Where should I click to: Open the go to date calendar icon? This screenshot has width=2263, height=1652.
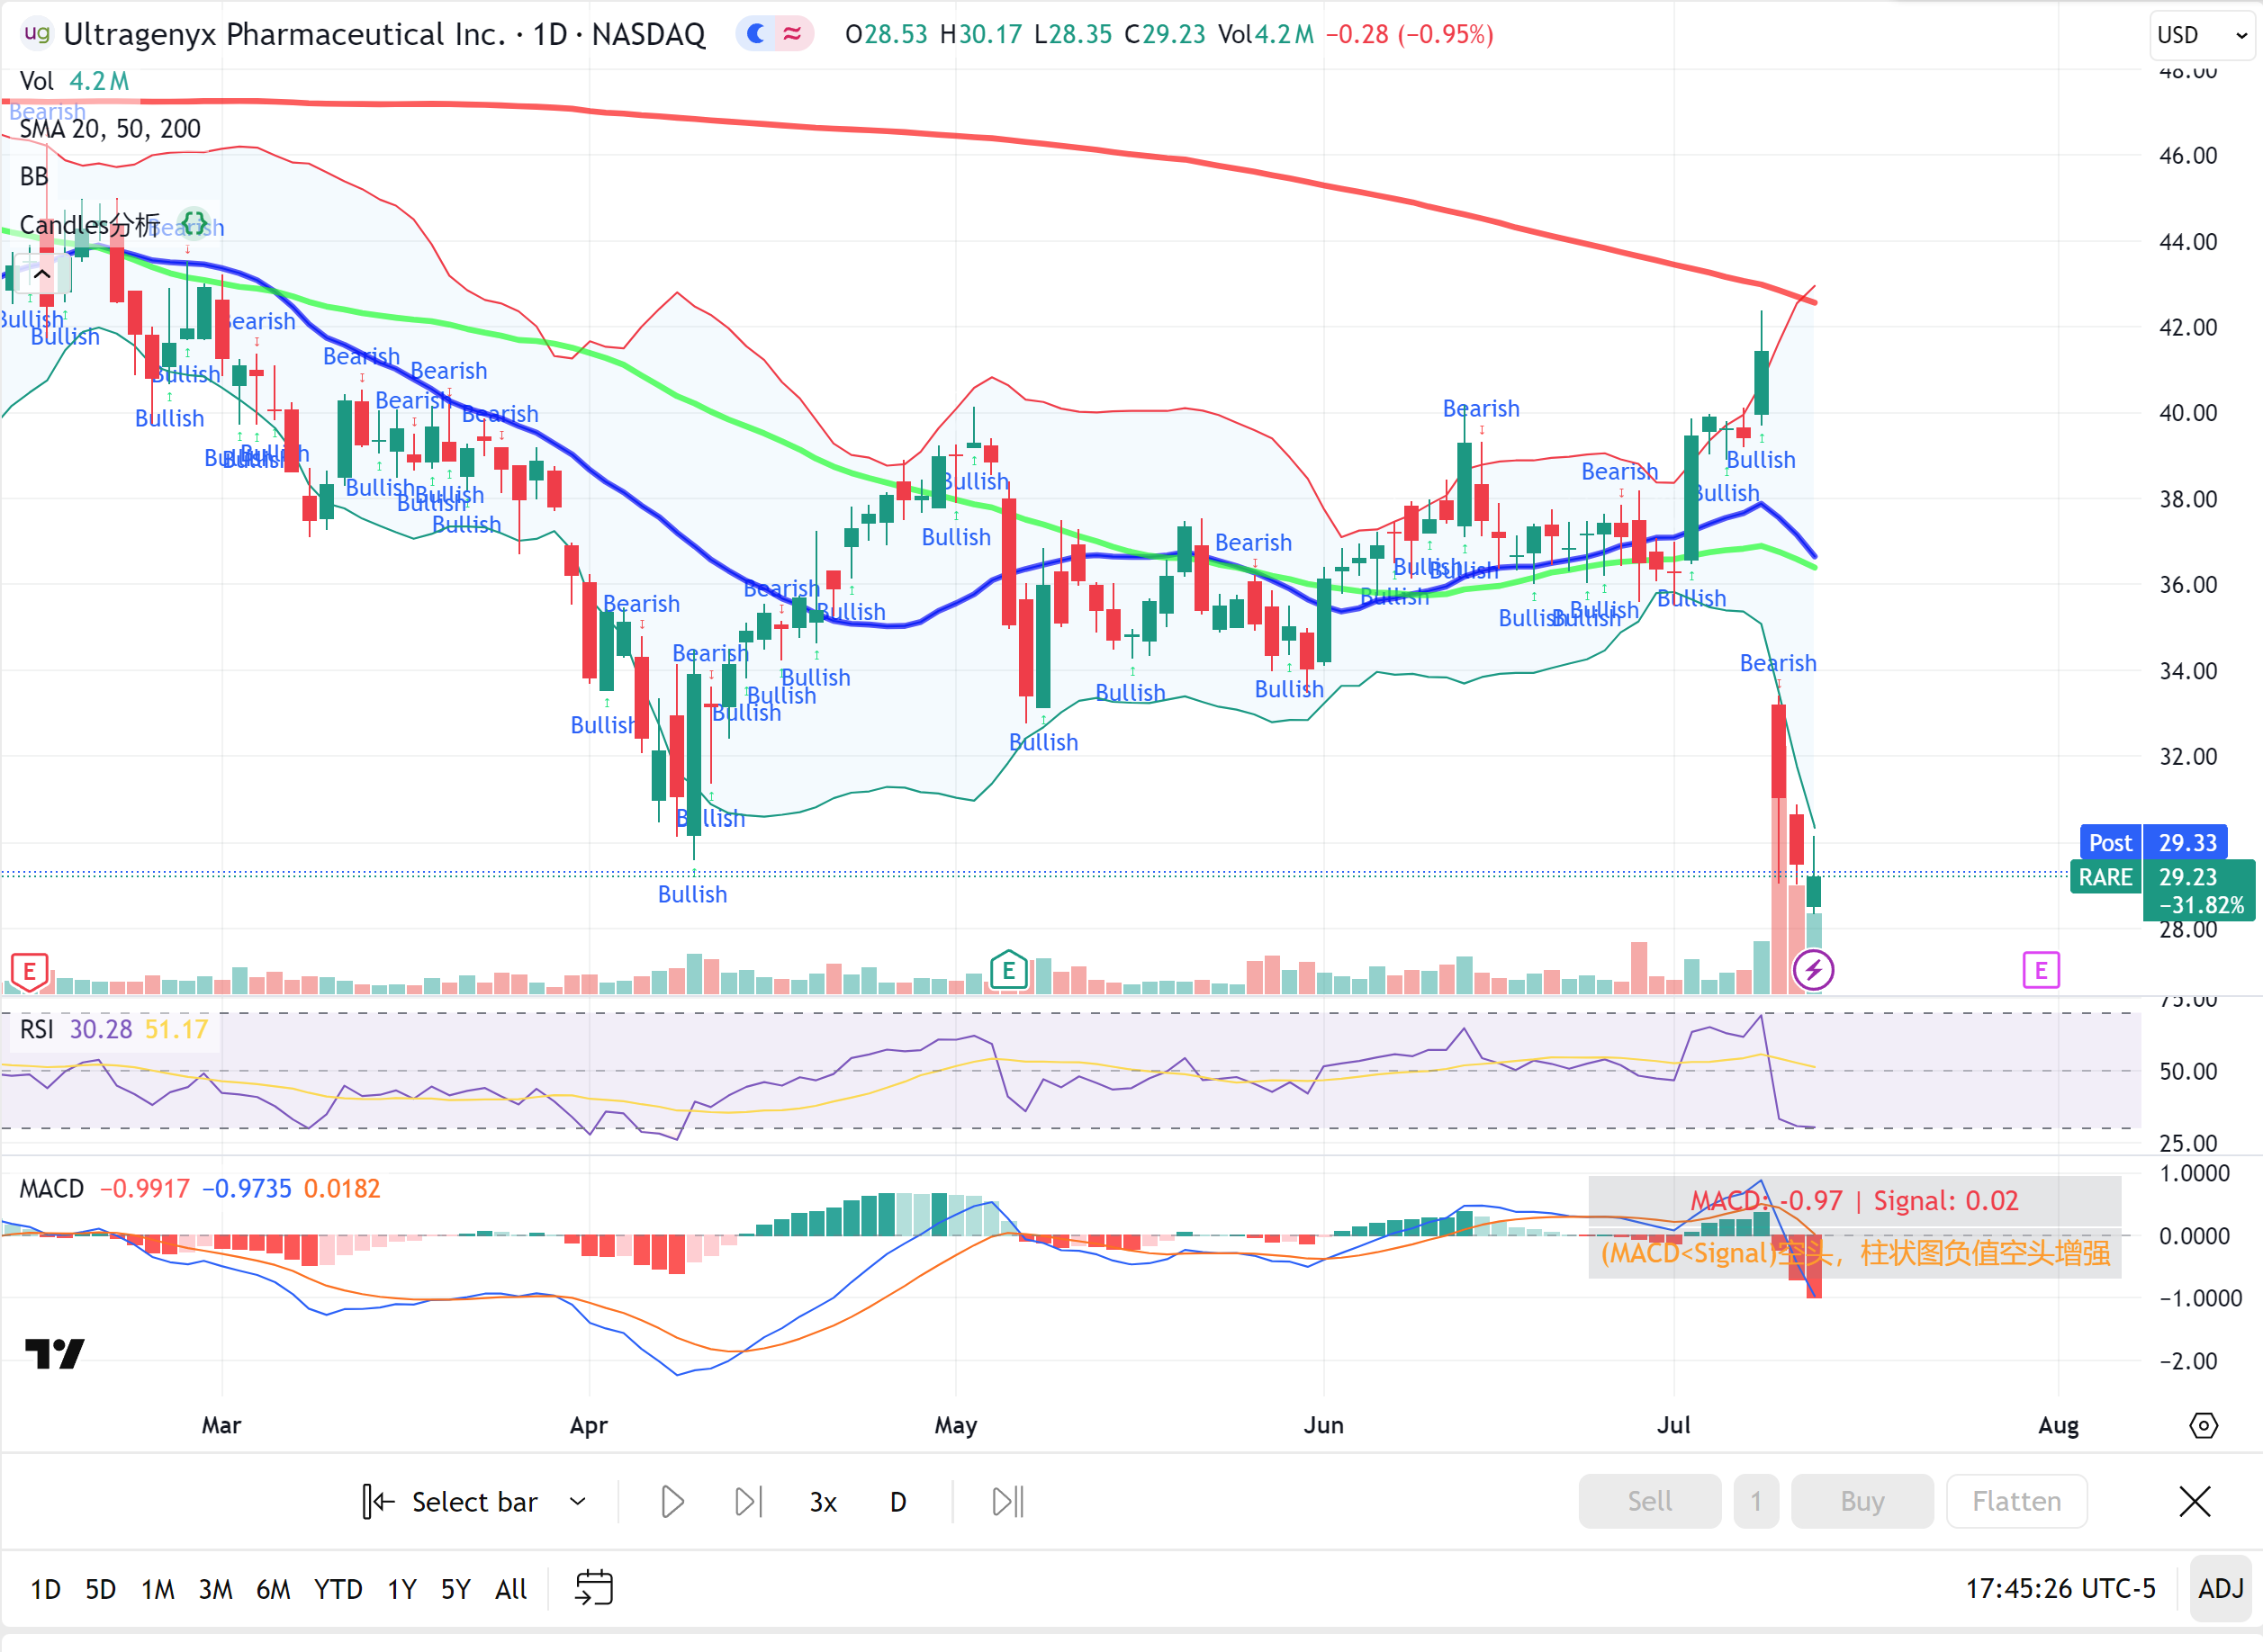coord(594,1588)
